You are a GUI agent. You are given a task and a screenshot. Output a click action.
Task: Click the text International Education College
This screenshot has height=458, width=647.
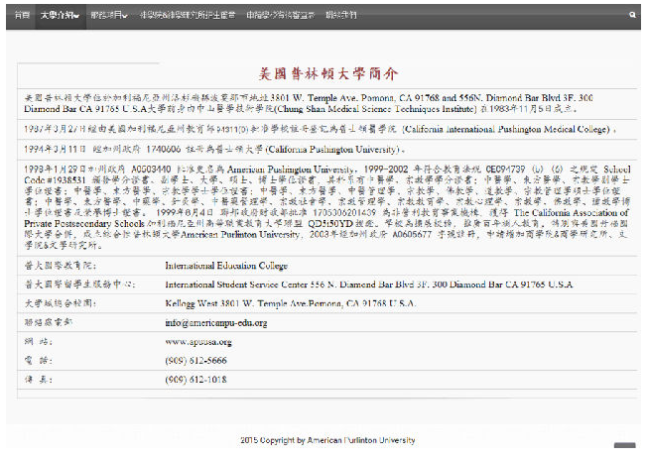[226, 266]
